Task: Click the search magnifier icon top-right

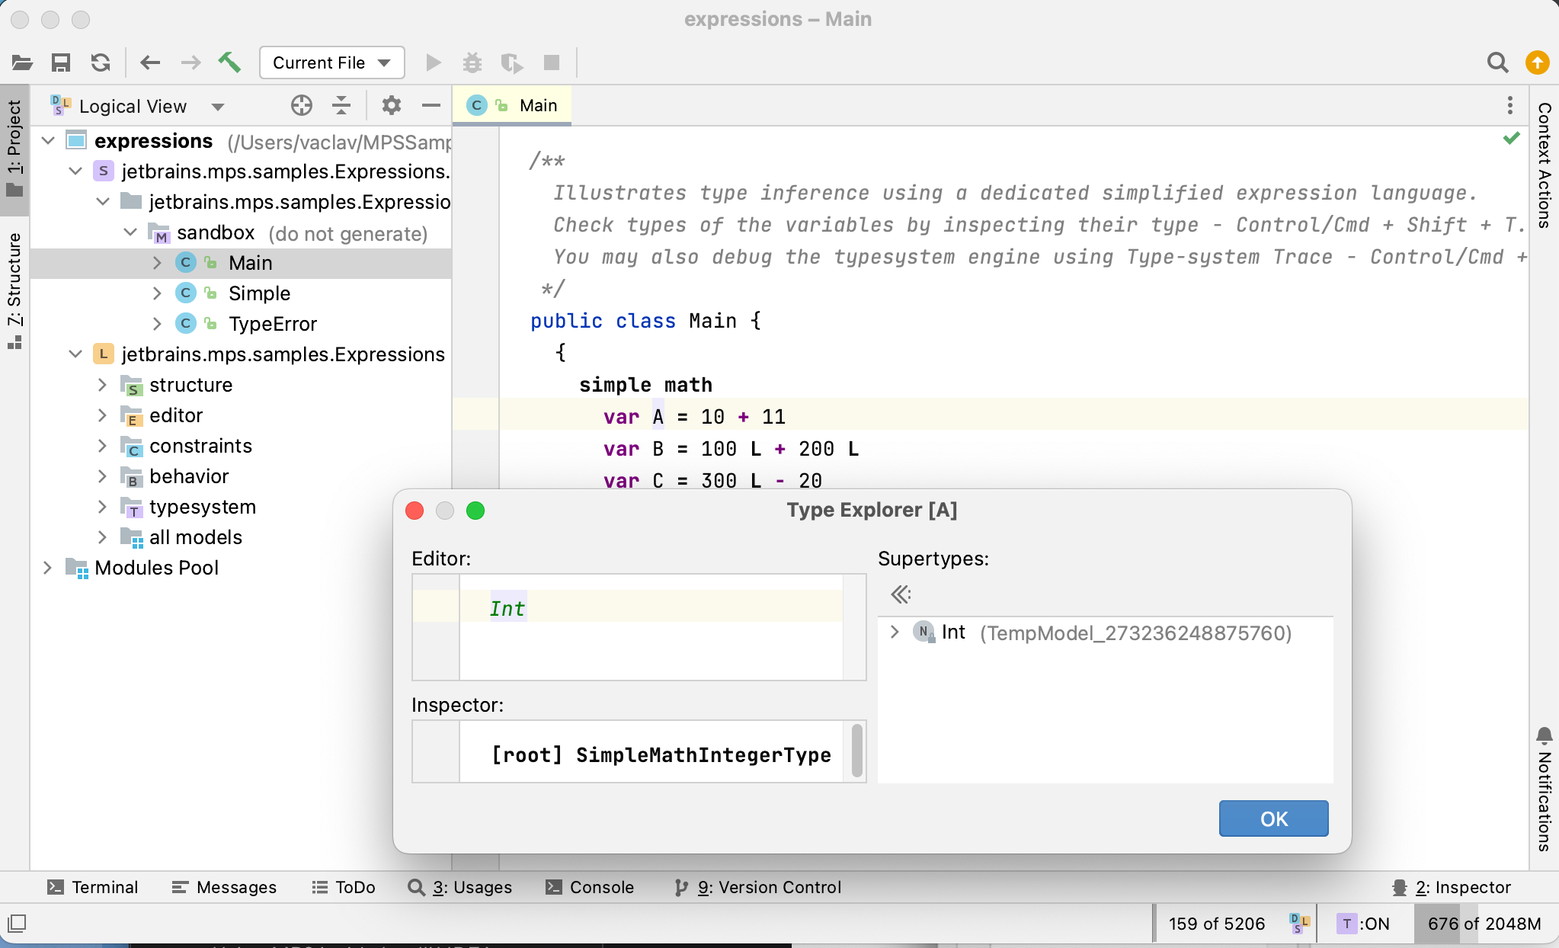Action: click(1498, 62)
